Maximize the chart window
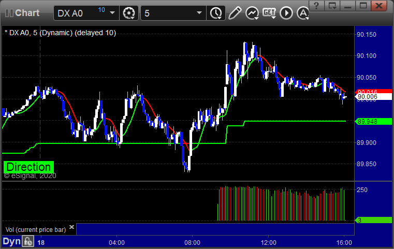394x249 pixels. click(x=363, y=6)
